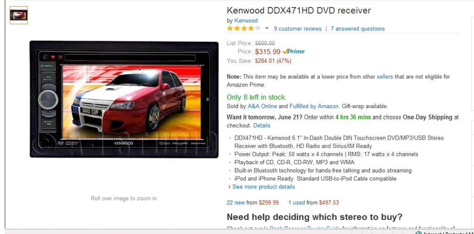474x234 pixels.
Task: View 1 used offer
Action: pyautogui.click(x=297, y=203)
